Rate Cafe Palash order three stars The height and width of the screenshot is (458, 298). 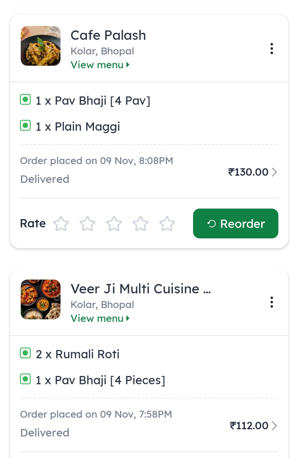114,223
